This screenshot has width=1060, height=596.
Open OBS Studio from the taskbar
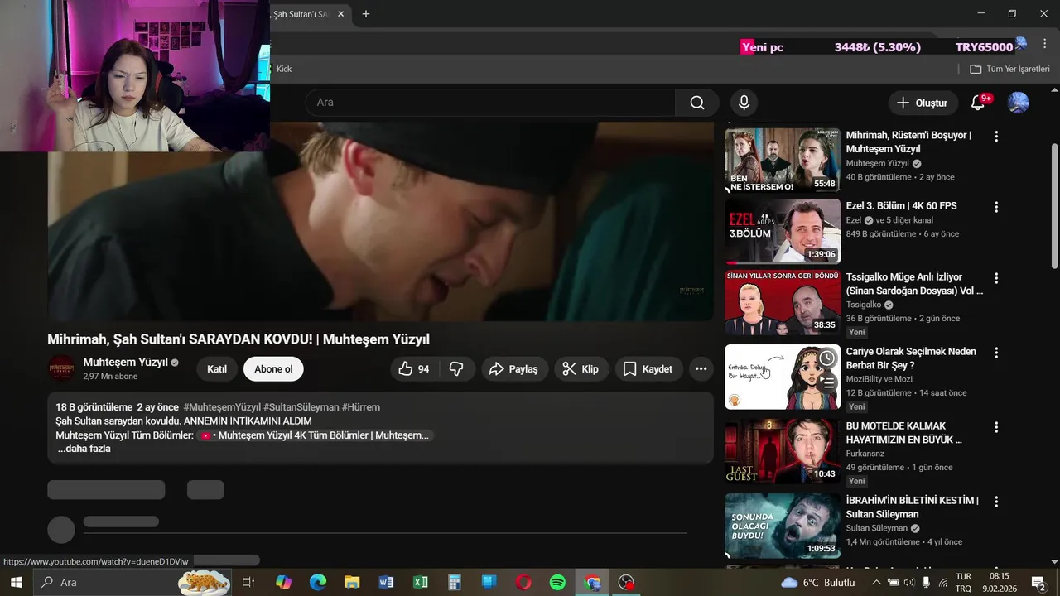tap(626, 582)
